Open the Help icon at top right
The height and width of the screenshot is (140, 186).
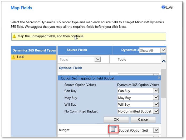pyautogui.click(x=163, y=7)
